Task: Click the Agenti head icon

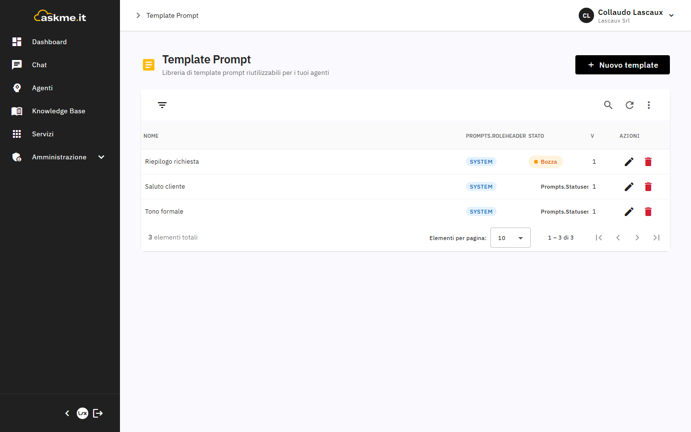Action: click(x=17, y=88)
